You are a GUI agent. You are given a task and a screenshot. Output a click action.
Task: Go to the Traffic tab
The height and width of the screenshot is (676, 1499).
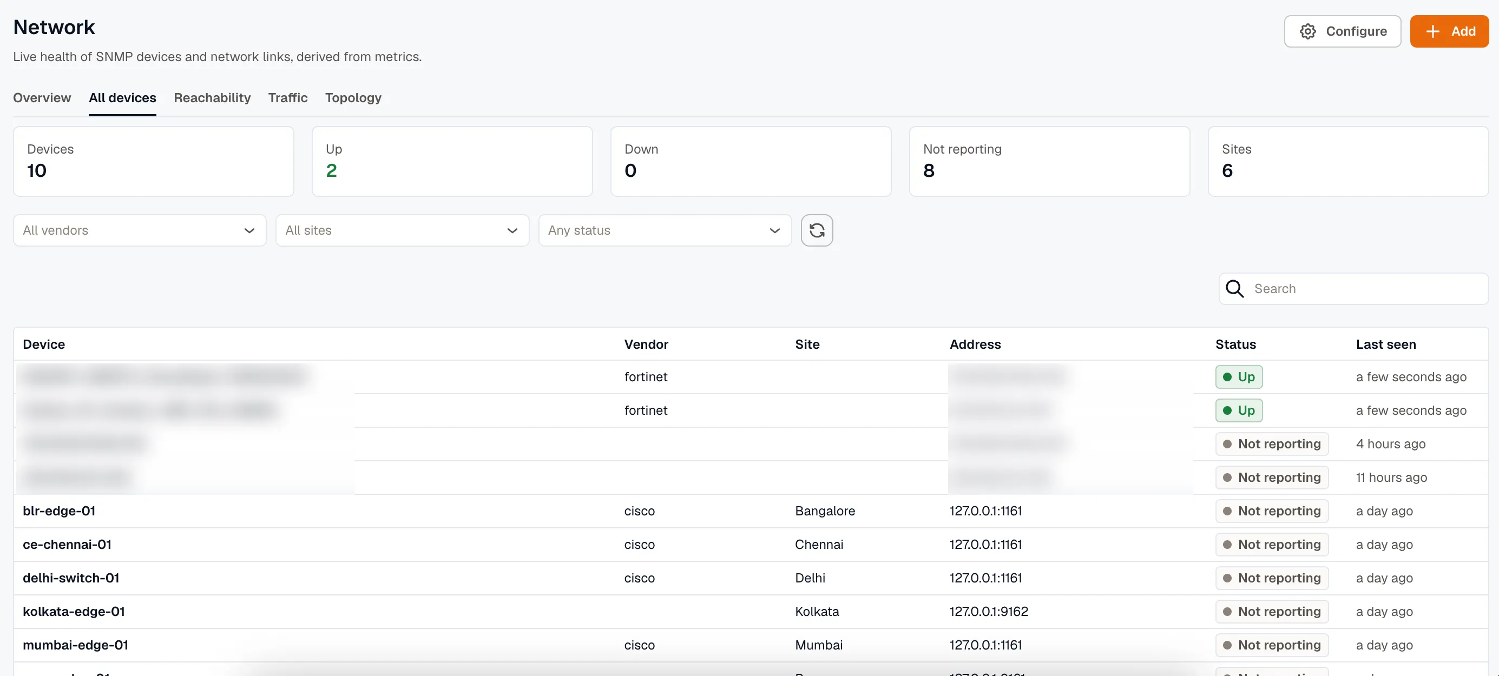pyautogui.click(x=287, y=98)
